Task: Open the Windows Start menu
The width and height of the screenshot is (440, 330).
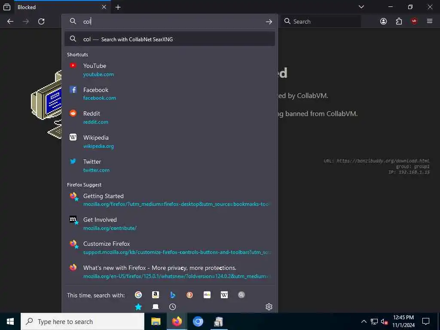Action: [x=10, y=321]
